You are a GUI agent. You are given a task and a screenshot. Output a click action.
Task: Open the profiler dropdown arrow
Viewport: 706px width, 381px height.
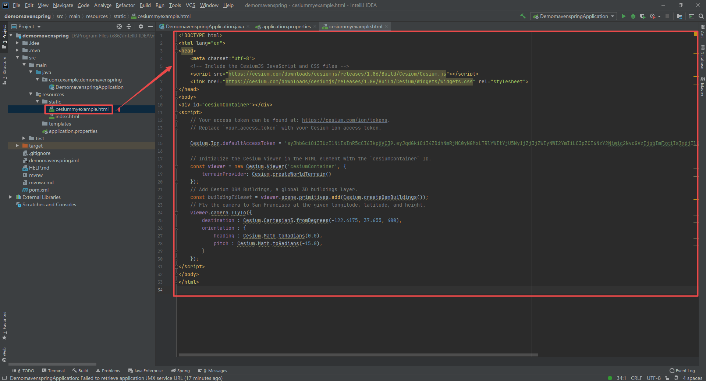tap(659, 17)
